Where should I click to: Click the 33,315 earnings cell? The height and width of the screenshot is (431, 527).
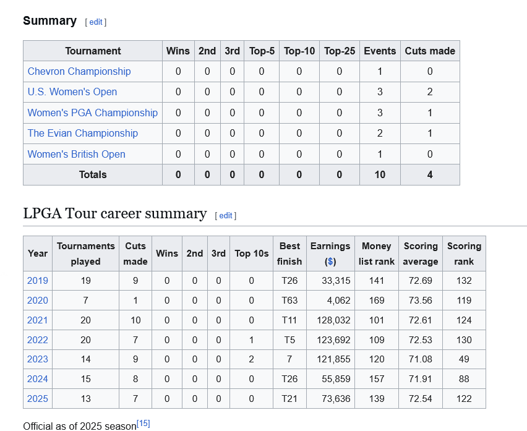[331, 281]
